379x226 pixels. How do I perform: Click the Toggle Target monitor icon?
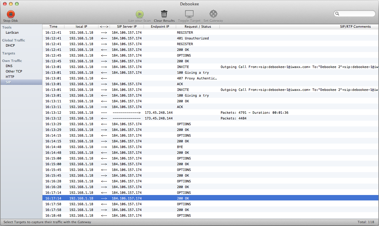(x=189, y=14)
